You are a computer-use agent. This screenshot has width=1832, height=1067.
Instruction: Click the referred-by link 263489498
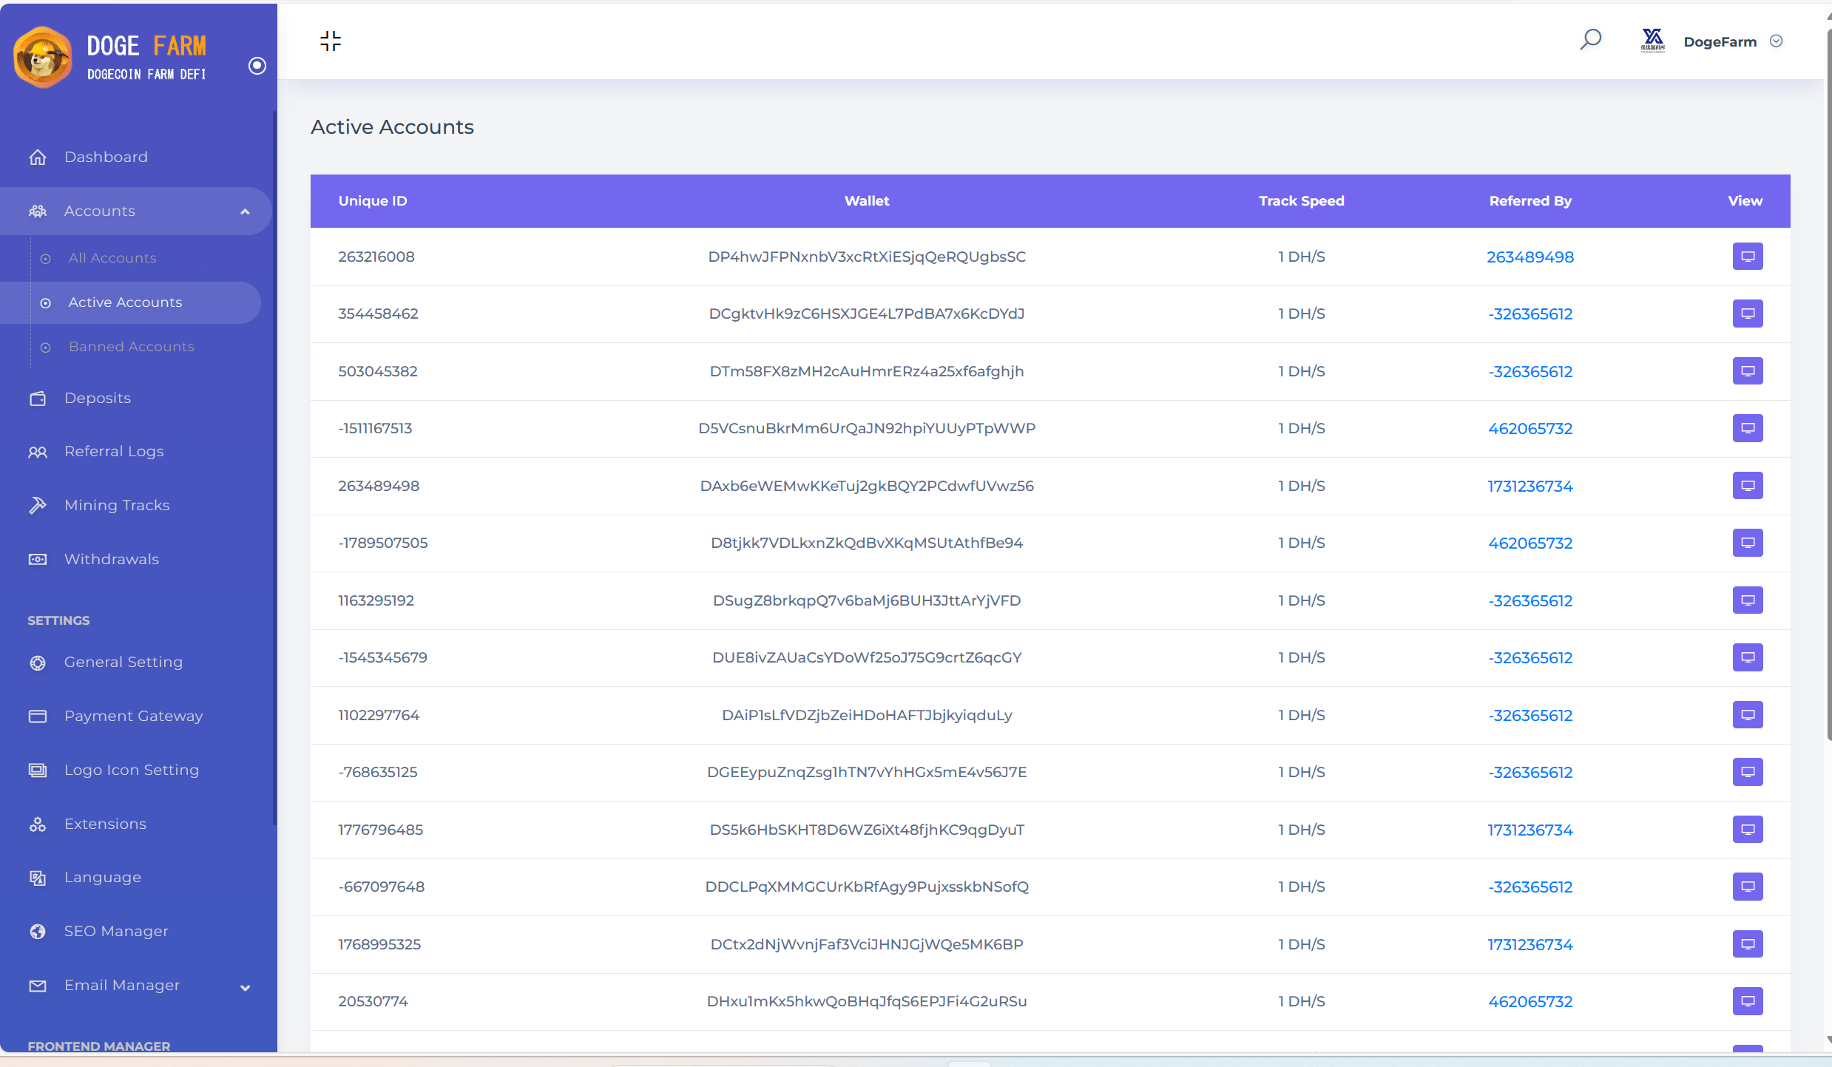click(1530, 257)
